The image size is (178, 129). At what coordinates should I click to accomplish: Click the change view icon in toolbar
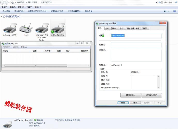pos(165,11)
